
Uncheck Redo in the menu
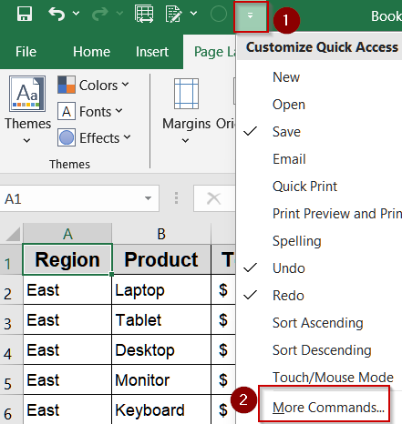(x=320, y=296)
